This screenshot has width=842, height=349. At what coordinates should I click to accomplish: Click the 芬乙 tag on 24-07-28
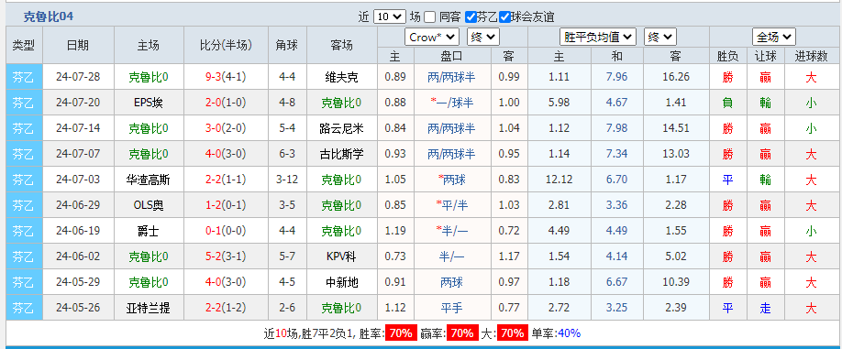coord(24,77)
